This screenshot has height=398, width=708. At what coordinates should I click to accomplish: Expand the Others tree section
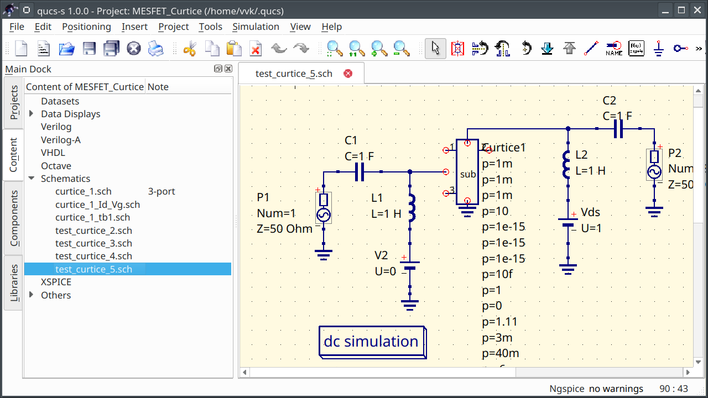tap(32, 295)
